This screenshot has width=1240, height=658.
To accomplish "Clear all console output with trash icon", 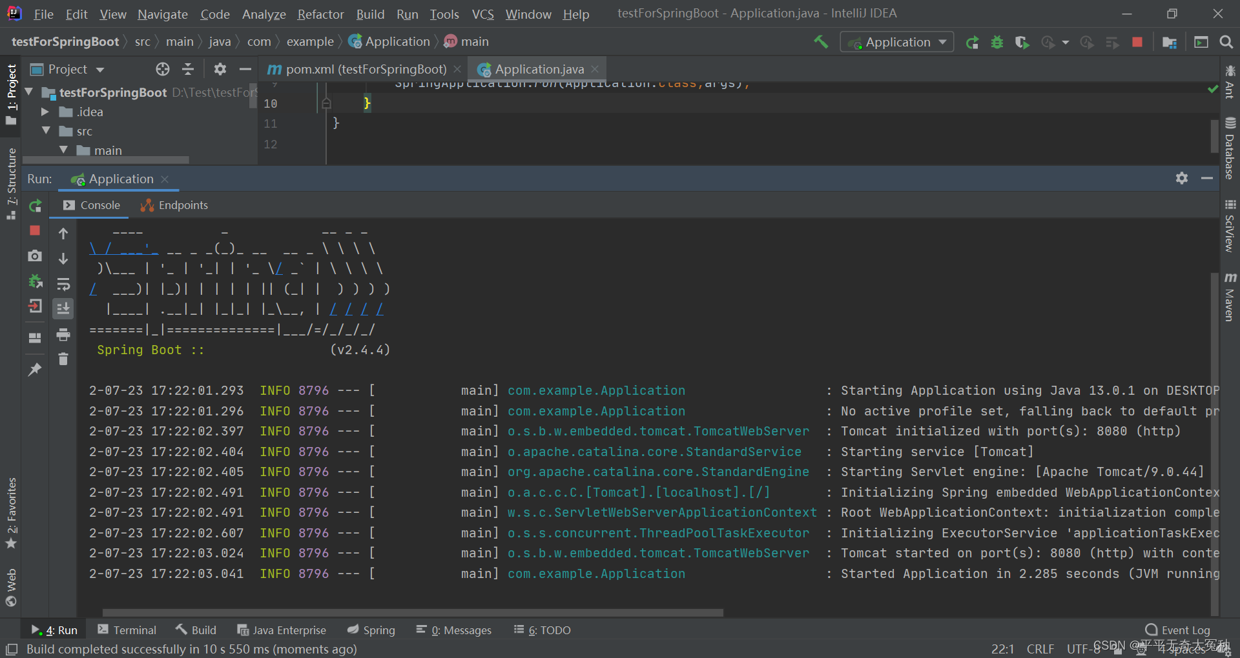I will coord(63,359).
